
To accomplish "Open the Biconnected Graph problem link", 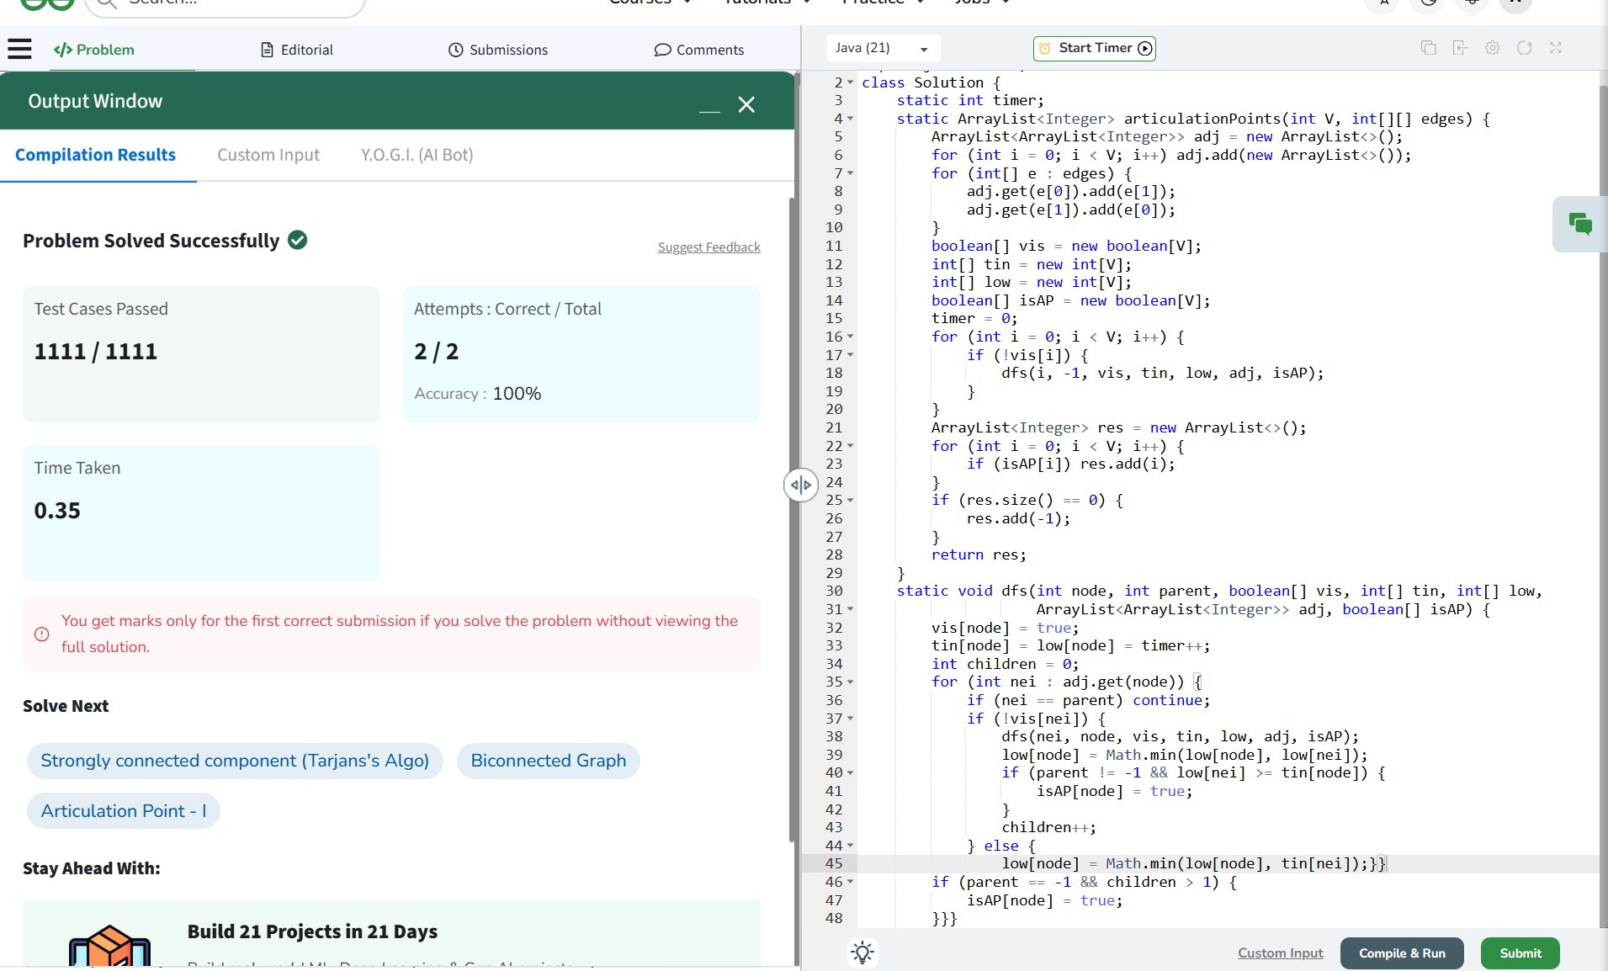I will tap(548, 761).
